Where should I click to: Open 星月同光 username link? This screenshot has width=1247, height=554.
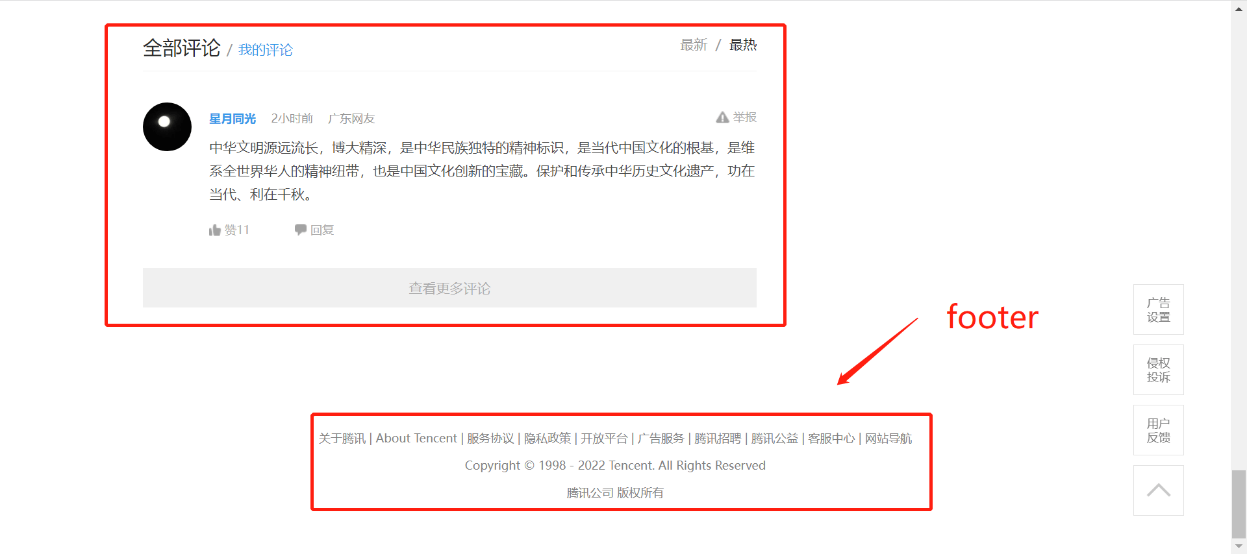(x=233, y=119)
